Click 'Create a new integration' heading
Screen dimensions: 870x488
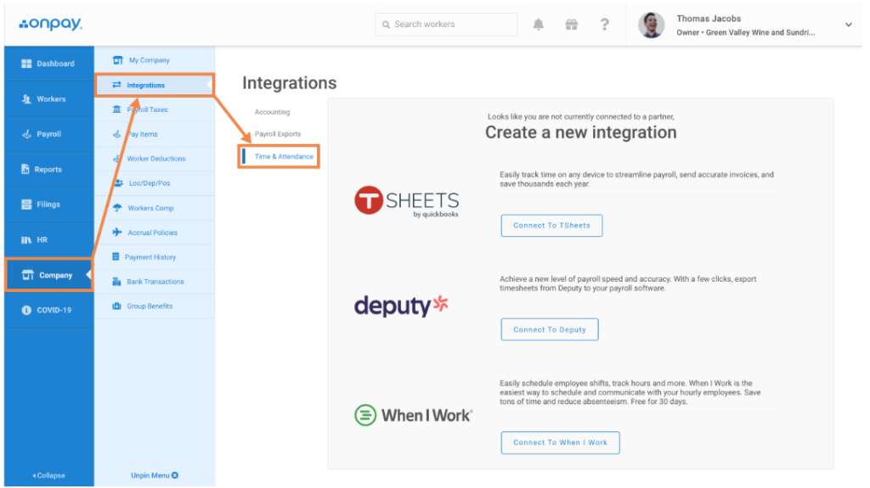click(x=581, y=132)
